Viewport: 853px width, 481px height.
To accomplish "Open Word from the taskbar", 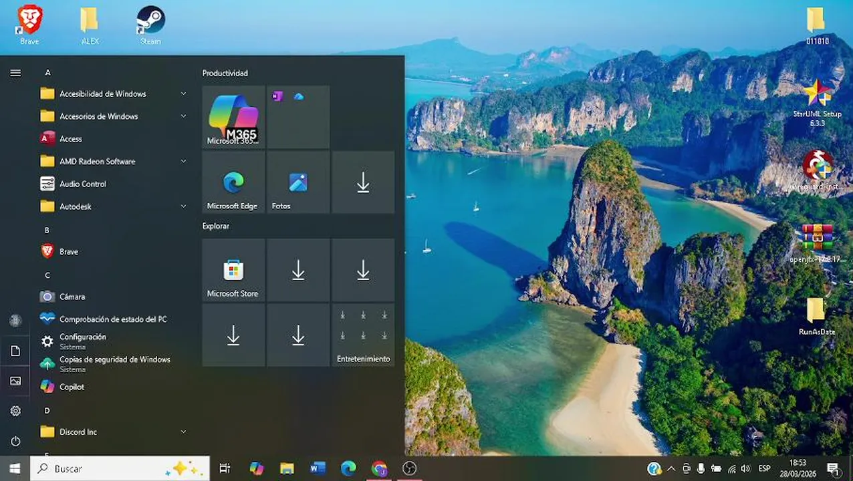I will coord(318,468).
